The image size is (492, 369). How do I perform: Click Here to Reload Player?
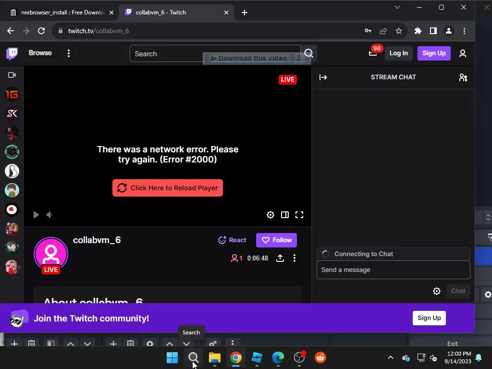pos(168,188)
